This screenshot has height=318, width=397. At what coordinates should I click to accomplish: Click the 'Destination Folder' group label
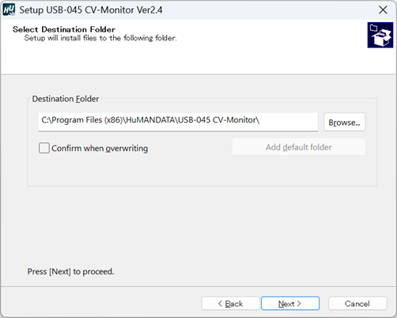pos(66,99)
